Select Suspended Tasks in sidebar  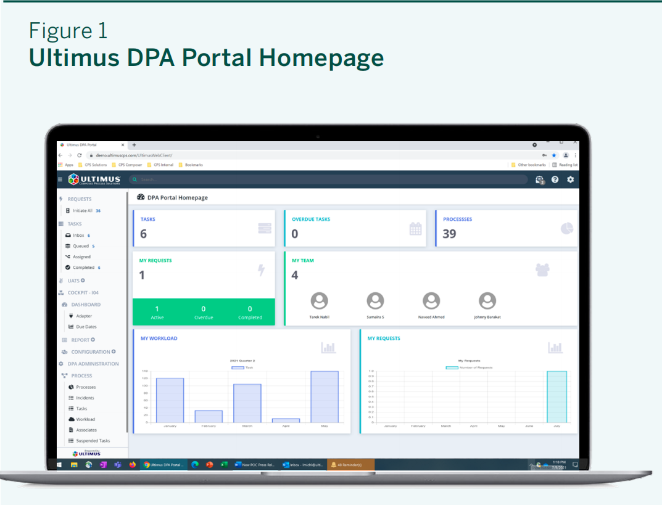point(93,441)
